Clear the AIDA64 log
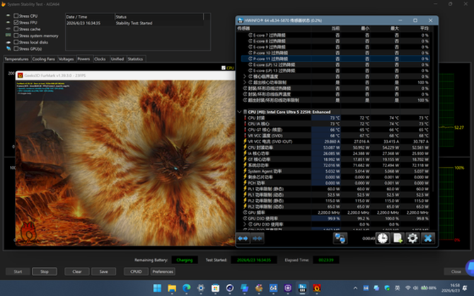Image resolution: width=474 pixels, height=296 pixels. pyautogui.click(x=77, y=271)
